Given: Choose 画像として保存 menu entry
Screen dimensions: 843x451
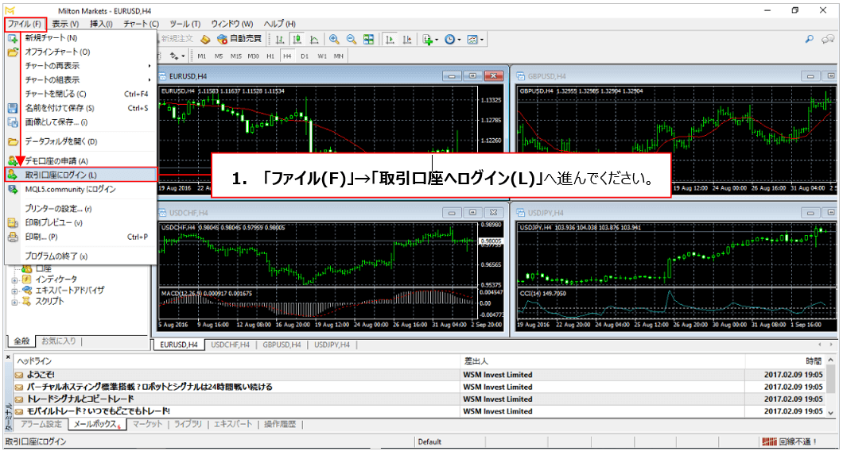Looking at the screenshot, I should point(80,121).
